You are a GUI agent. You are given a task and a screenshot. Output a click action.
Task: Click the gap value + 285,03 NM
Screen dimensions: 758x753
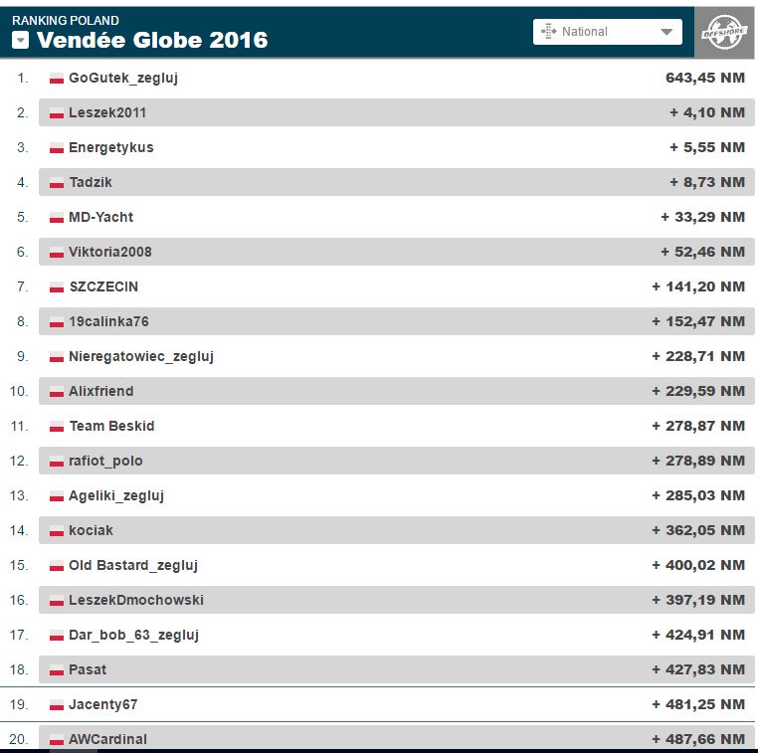click(x=698, y=495)
